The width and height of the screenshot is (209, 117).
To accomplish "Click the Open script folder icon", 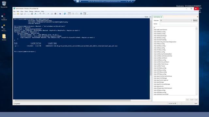I will pyautogui.click(x=18, y=14).
